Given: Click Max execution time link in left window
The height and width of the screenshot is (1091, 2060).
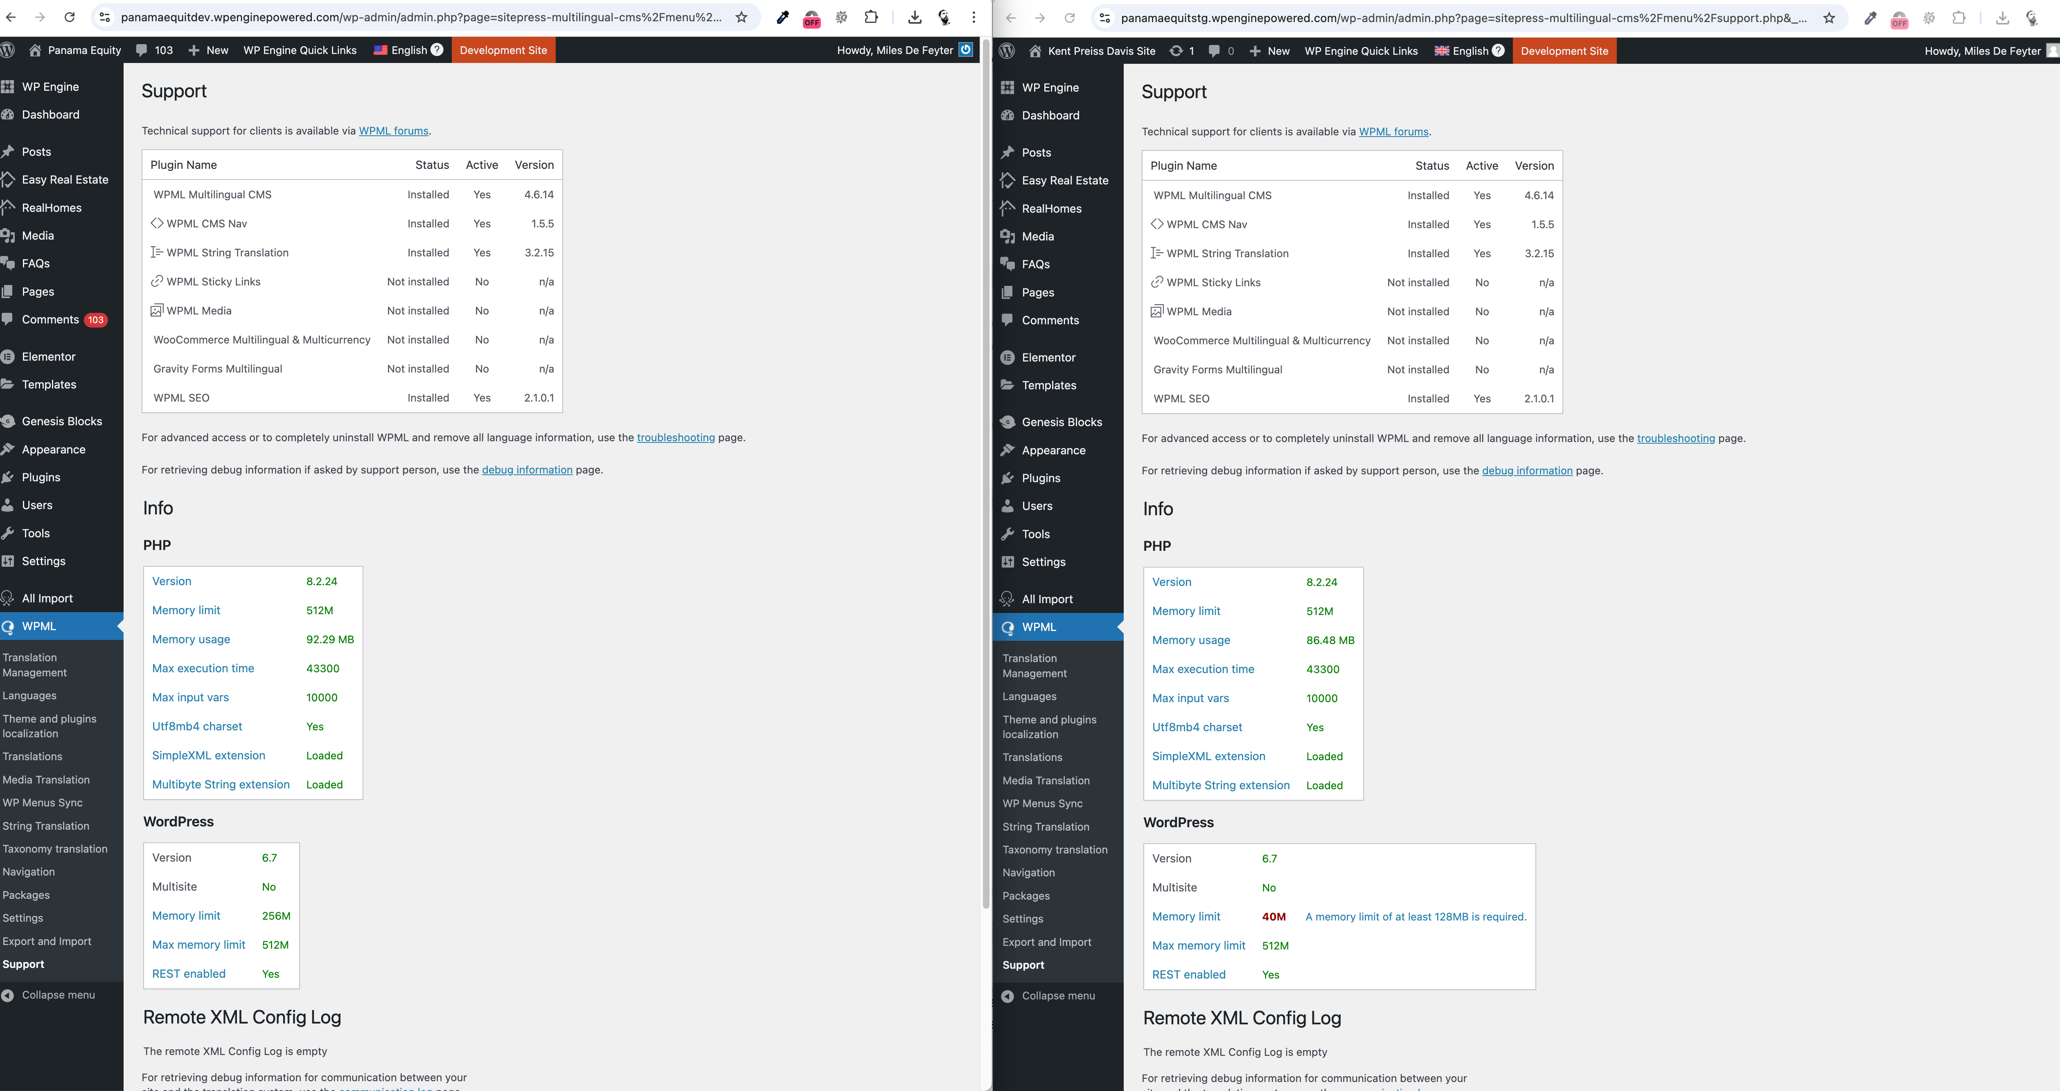Looking at the screenshot, I should (203, 668).
